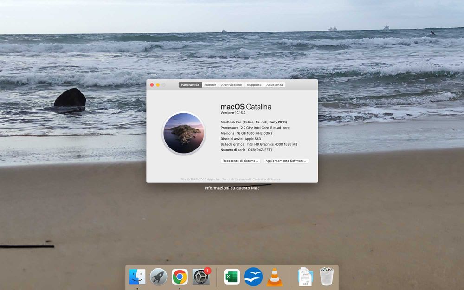The height and width of the screenshot is (290, 464).
Task: Click the Apple SSD startup disk value
Action: point(253,139)
